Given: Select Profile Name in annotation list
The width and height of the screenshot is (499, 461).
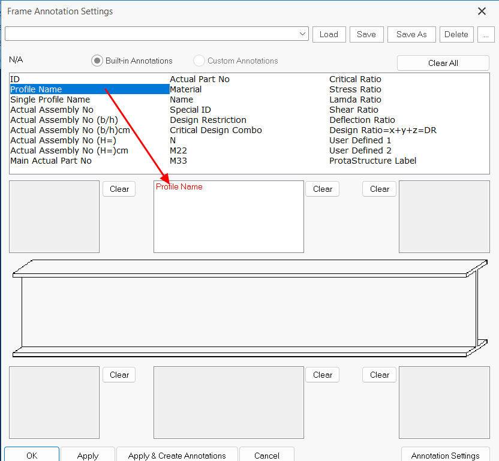Looking at the screenshot, I should pos(36,89).
